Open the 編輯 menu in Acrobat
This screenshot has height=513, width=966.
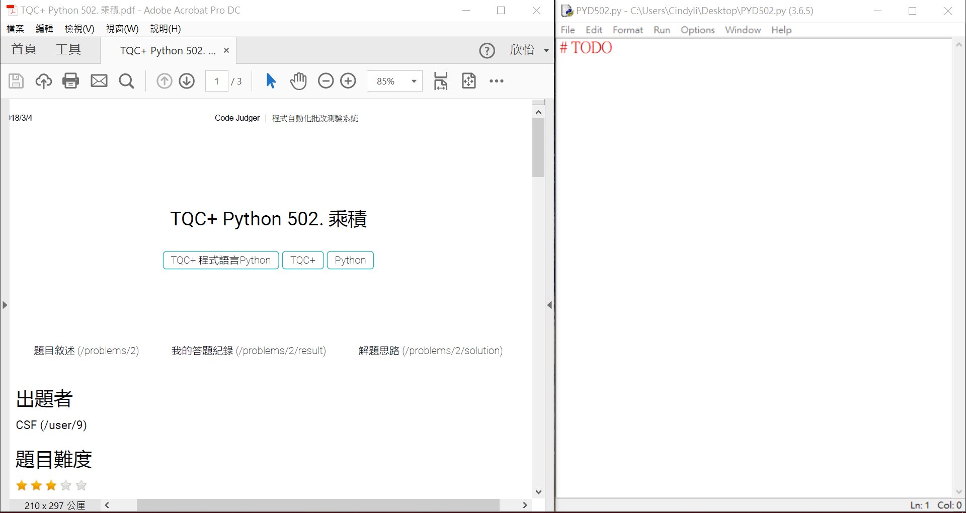pyautogui.click(x=44, y=29)
